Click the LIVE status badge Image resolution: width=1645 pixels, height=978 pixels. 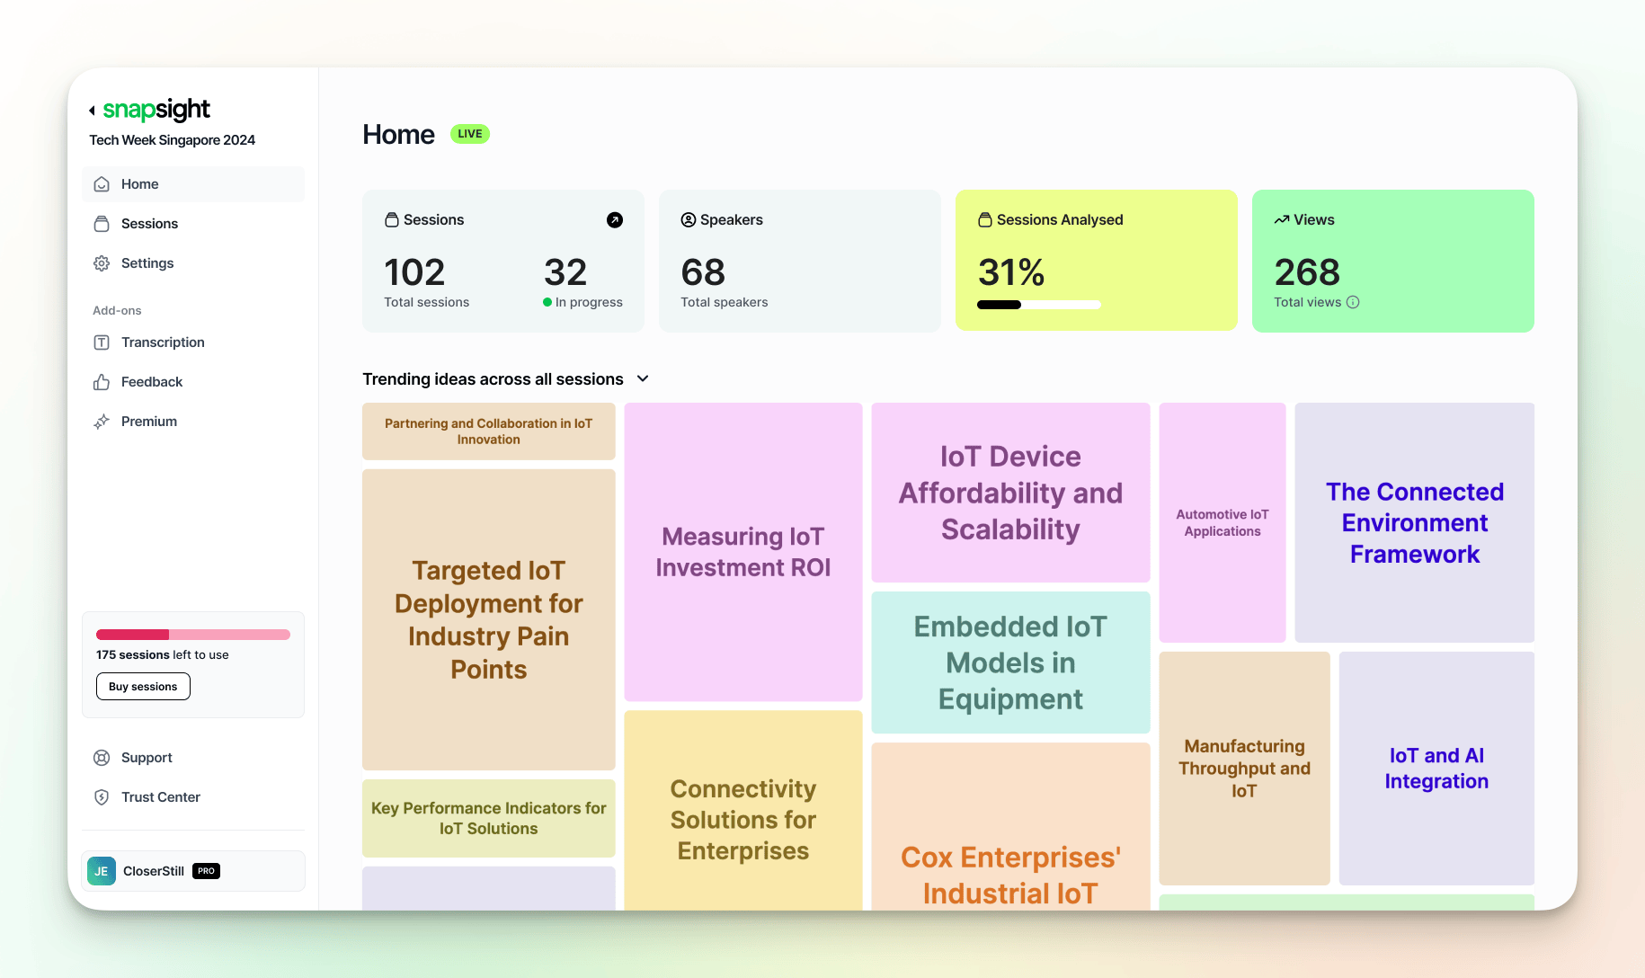[x=469, y=133]
